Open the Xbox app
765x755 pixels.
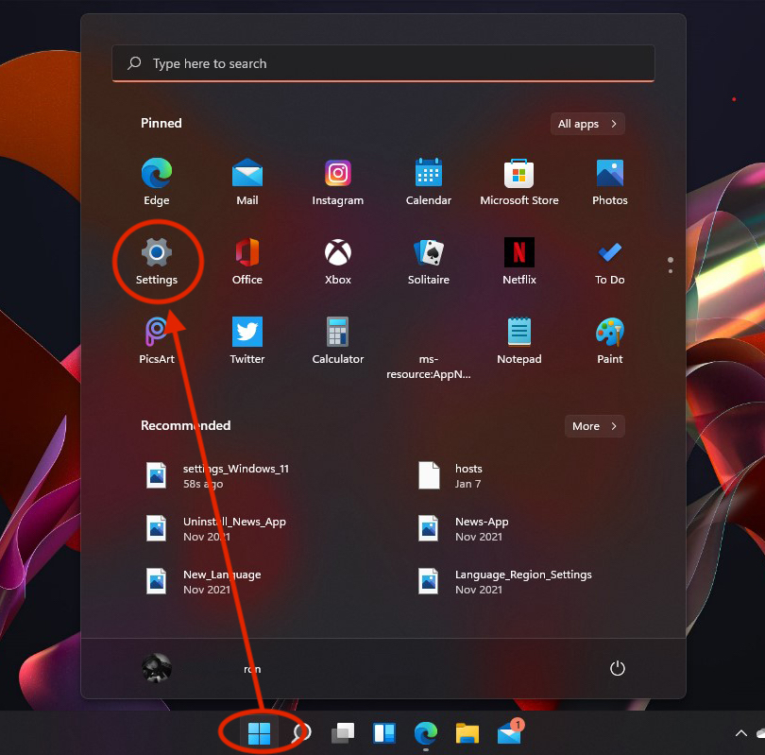337,261
